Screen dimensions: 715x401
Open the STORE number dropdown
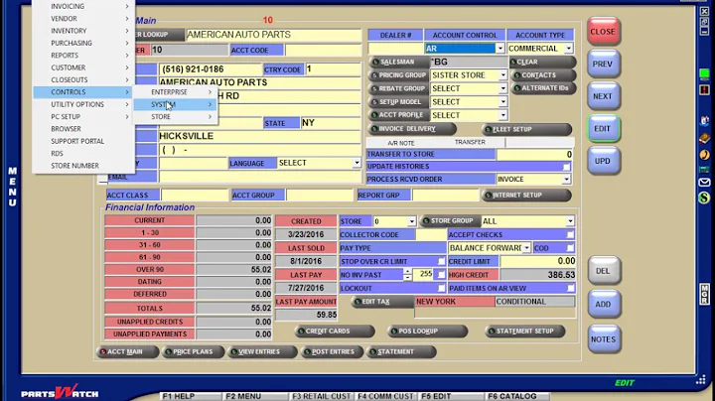411,221
